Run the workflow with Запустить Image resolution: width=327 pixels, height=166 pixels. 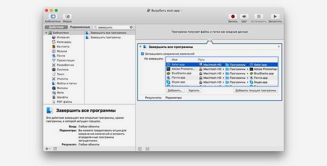tap(275, 16)
